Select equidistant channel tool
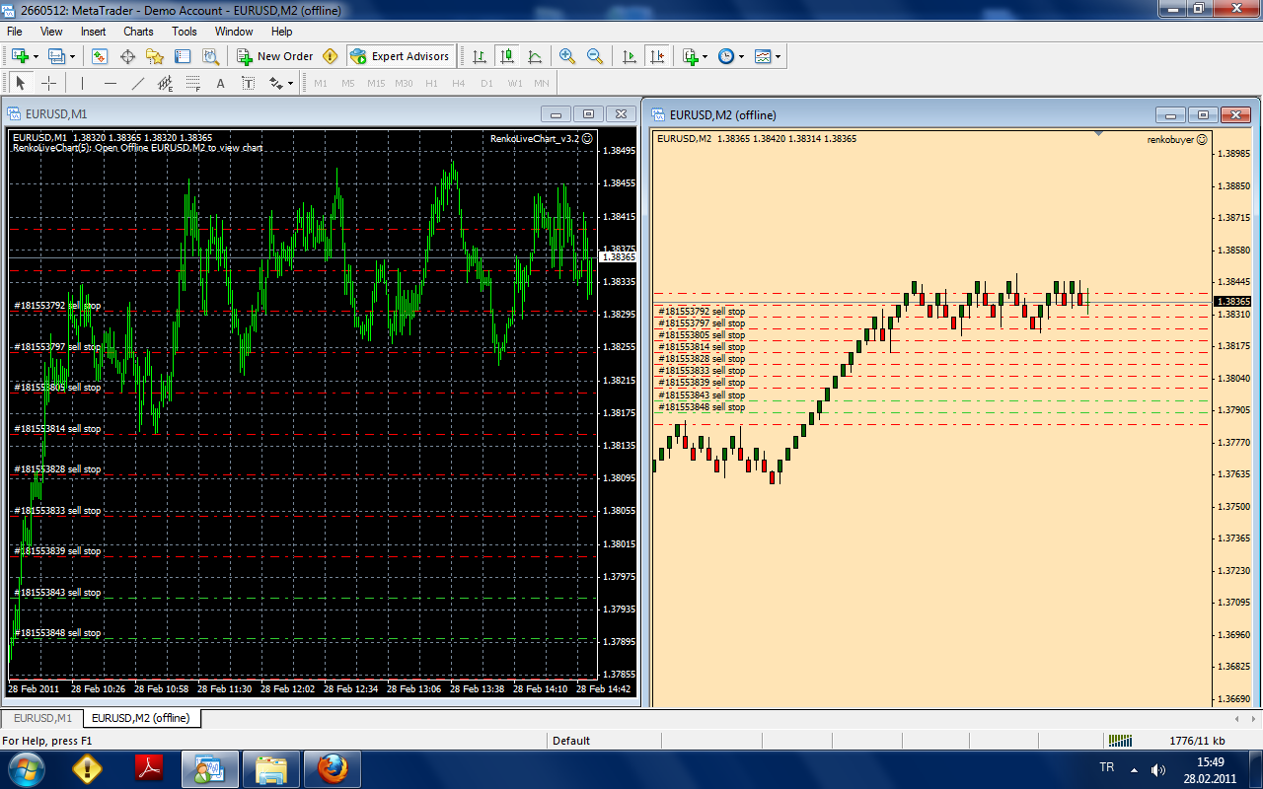1263x789 pixels. [x=166, y=84]
